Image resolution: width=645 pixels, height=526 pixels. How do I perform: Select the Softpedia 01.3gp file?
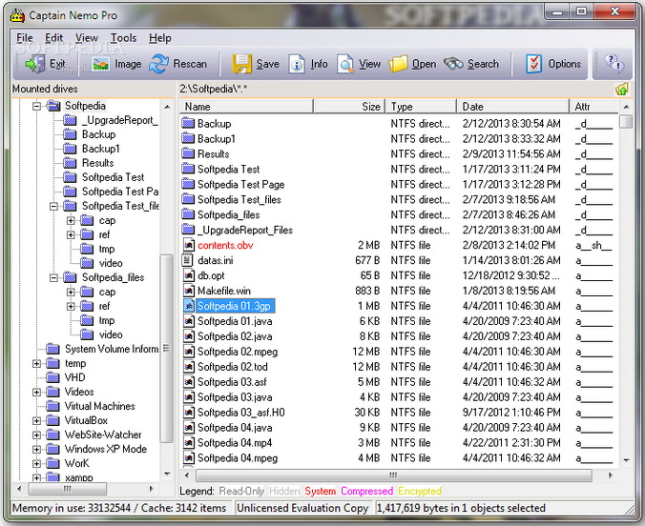pyautogui.click(x=234, y=306)
